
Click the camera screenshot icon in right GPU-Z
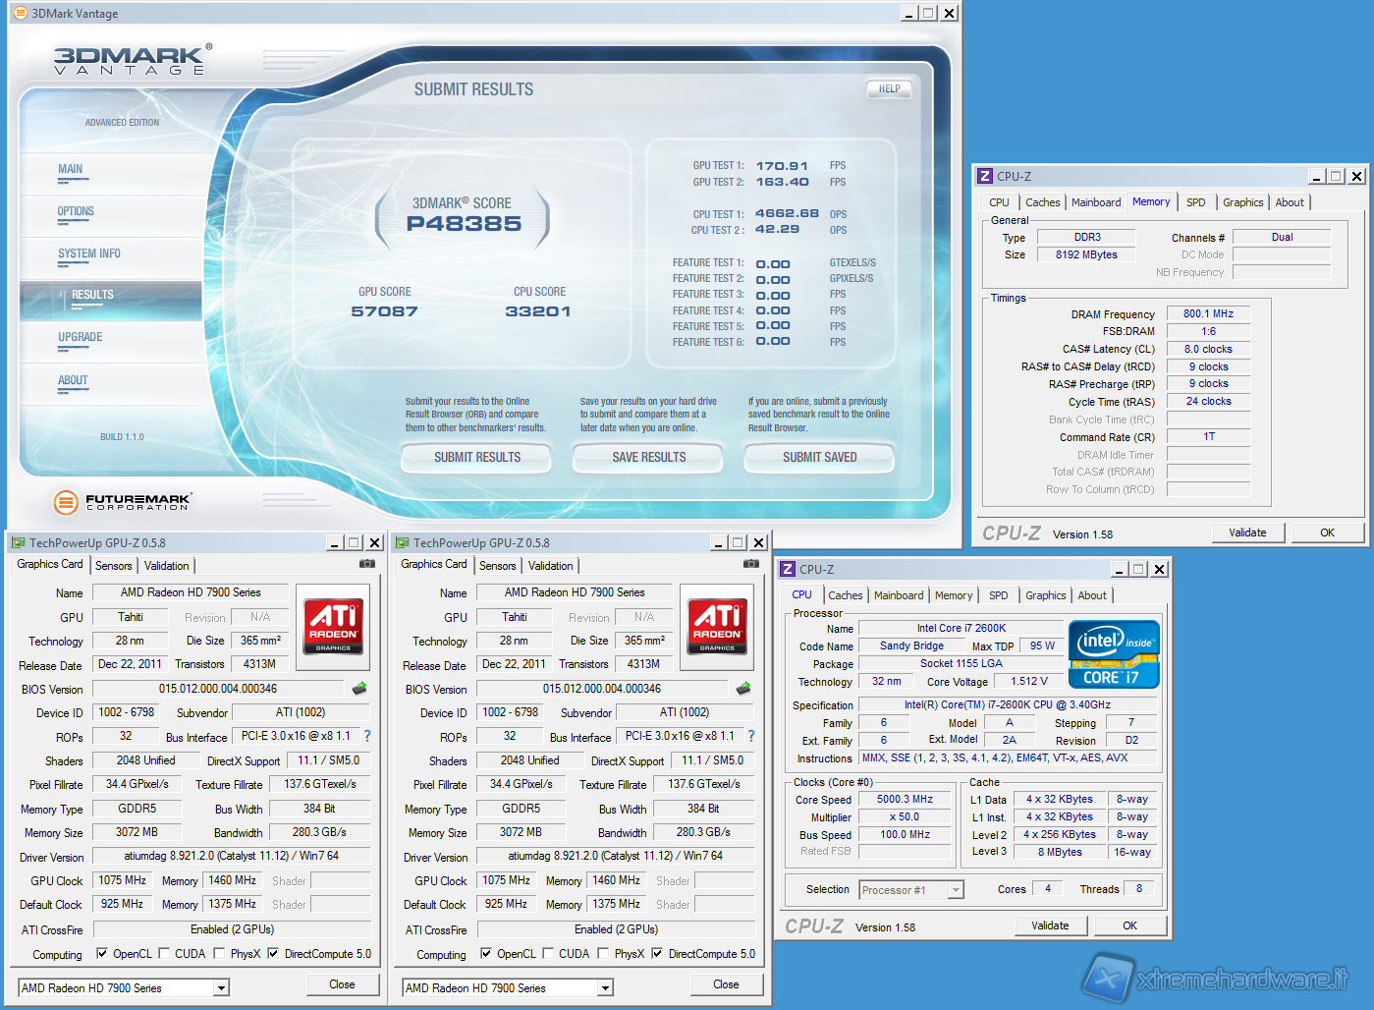tap(750, 564)
